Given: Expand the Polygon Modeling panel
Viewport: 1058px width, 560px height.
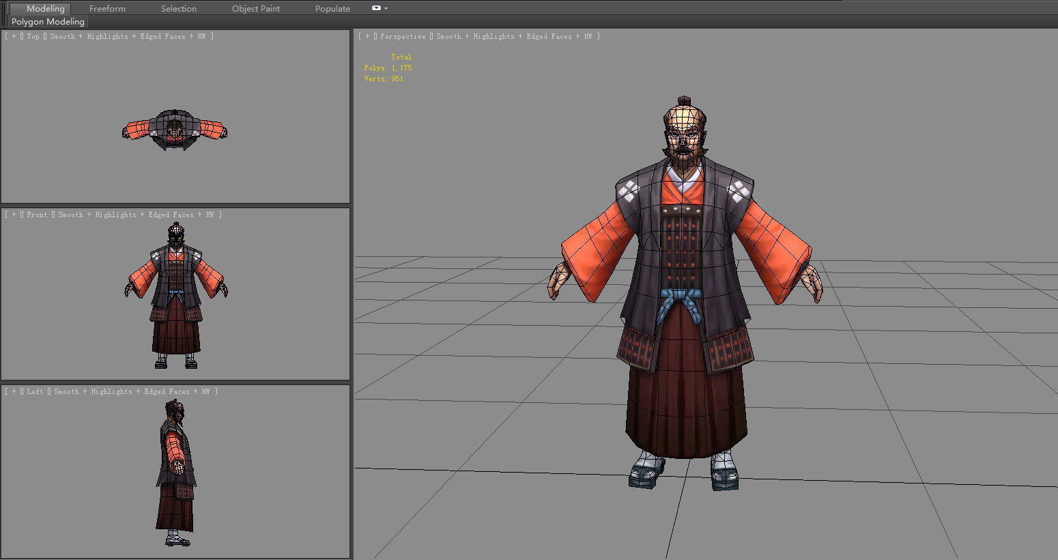Looking at the screenshot, I should click(x=48, y=21).
